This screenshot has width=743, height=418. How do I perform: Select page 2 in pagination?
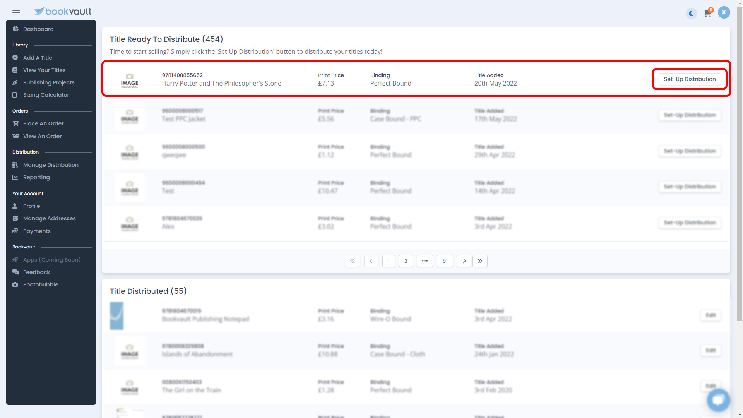coord(406,261)
